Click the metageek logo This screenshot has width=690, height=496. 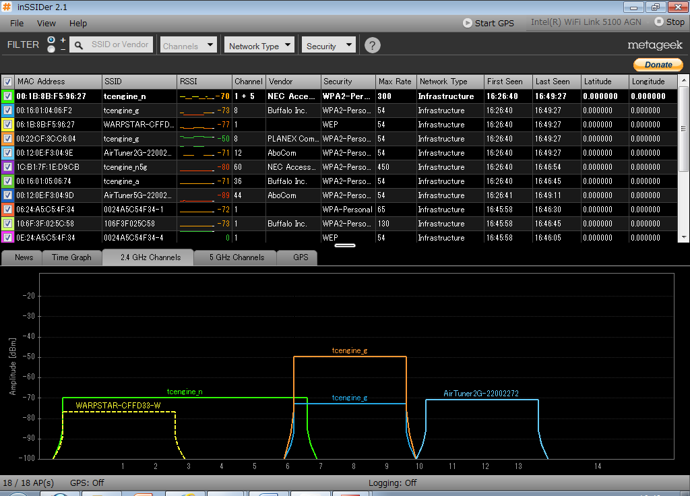coord(655,45)
